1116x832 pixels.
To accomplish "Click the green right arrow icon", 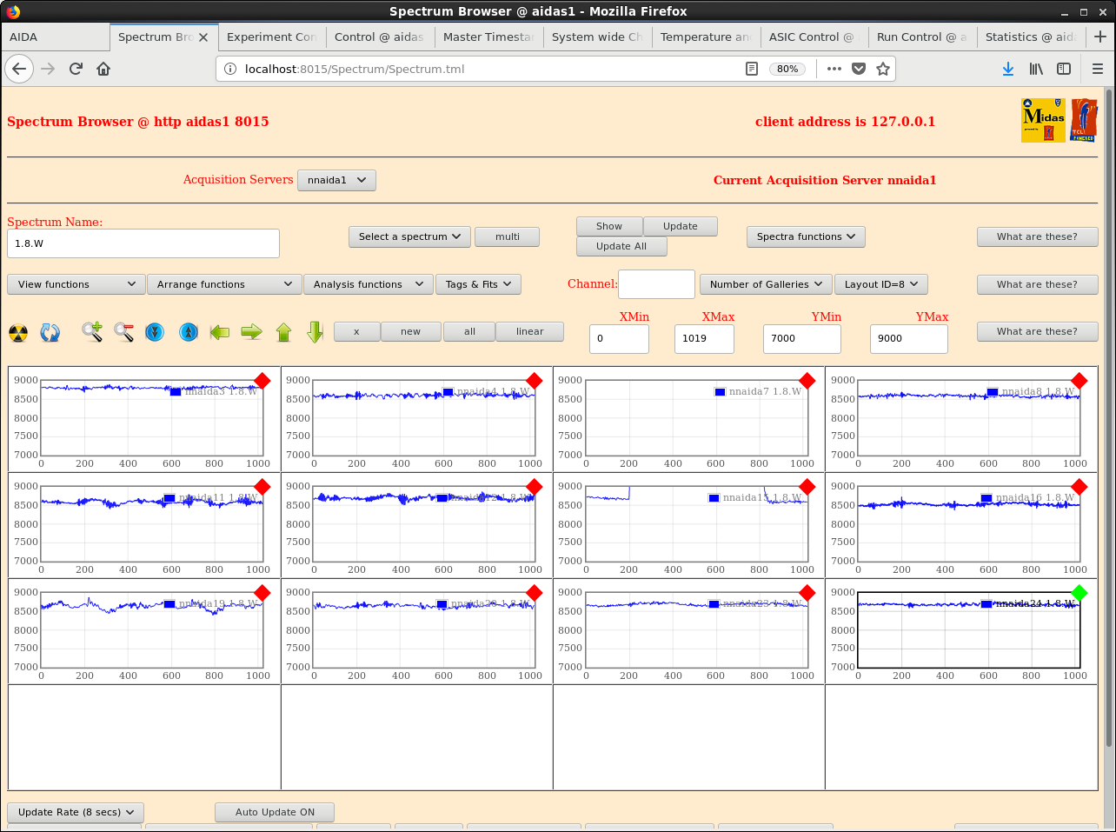I will tap(252, 332).
